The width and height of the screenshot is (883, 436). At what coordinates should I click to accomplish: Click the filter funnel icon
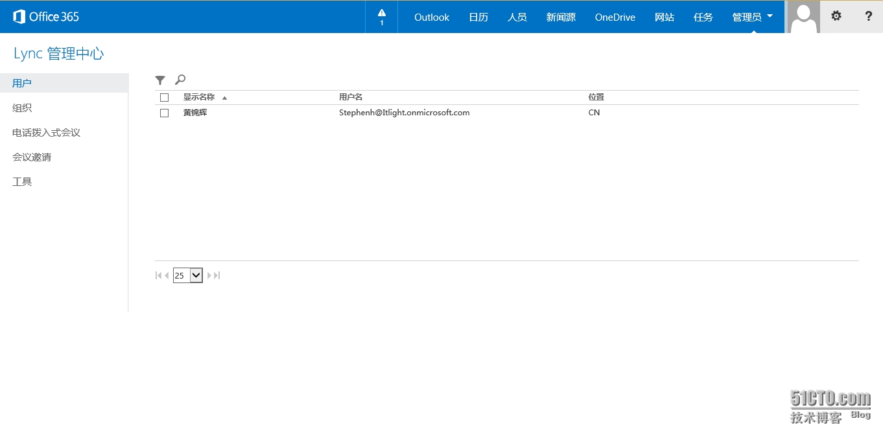(160, 80)
